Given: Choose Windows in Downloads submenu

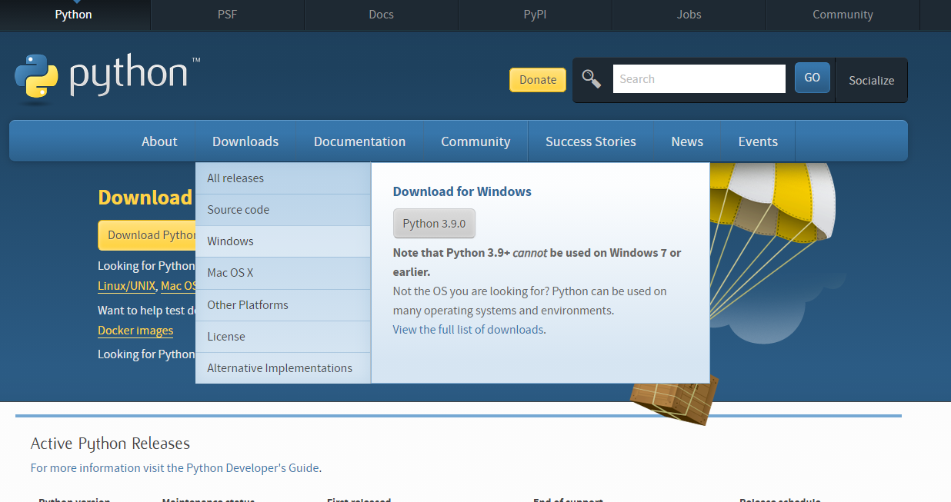Looking at the screenshot, I should (283, 241).
